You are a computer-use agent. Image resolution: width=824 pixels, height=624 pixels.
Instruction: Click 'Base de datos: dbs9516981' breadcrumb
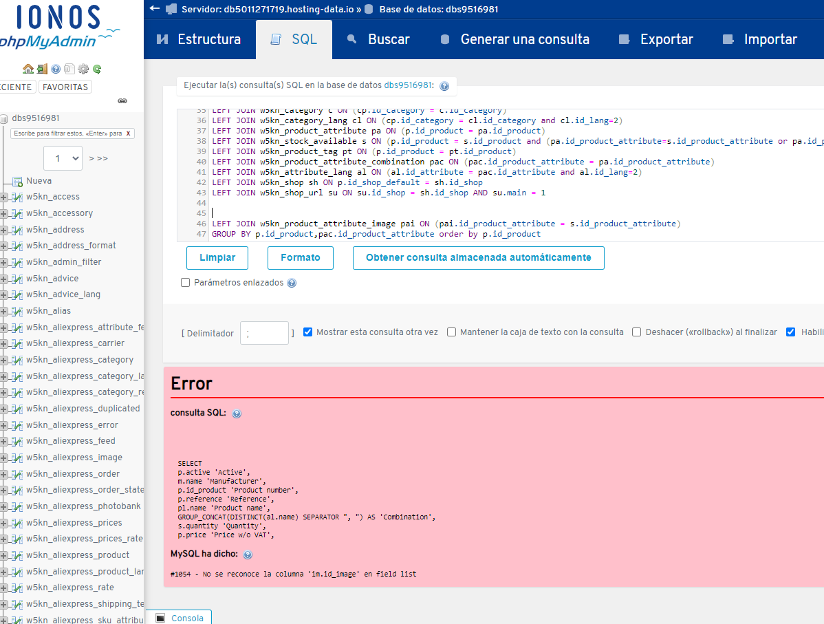(439, 9)
